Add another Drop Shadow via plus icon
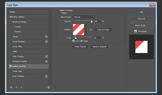 point(47,76)
